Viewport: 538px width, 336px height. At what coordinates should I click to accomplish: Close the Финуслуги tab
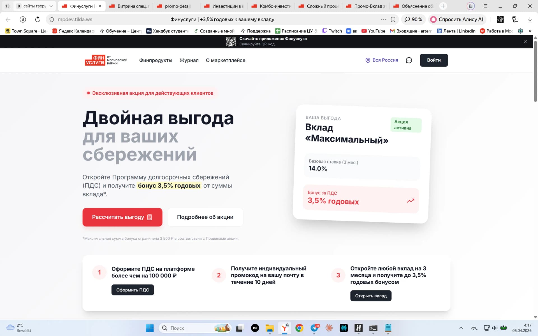(100, 6)
